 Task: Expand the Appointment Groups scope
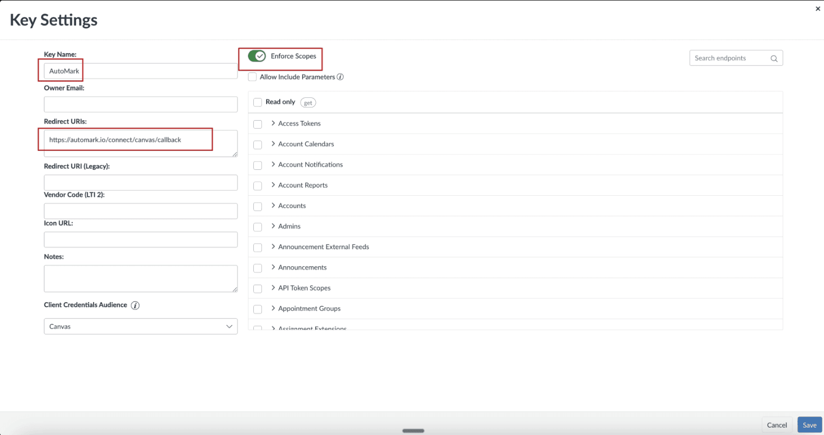272,309
